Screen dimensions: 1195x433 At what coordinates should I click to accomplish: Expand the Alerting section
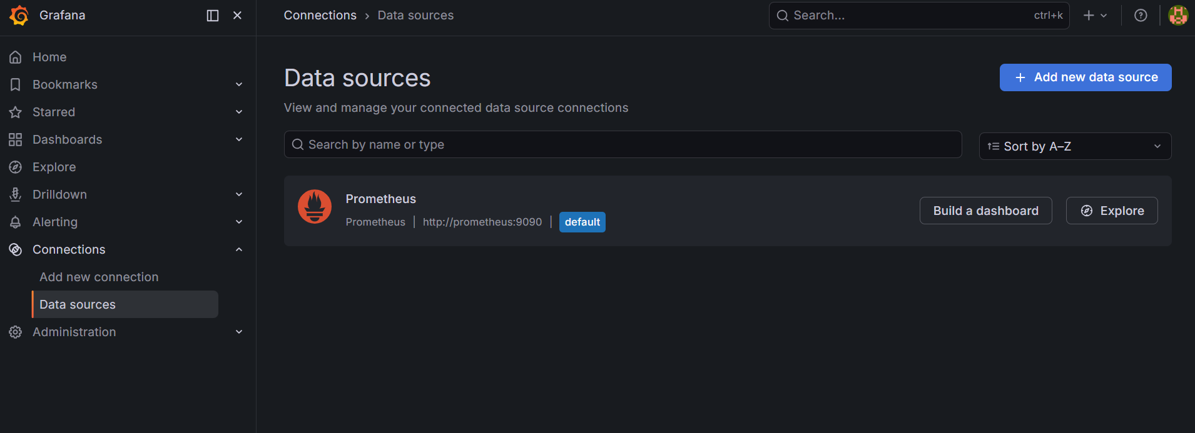coord(239,222)
